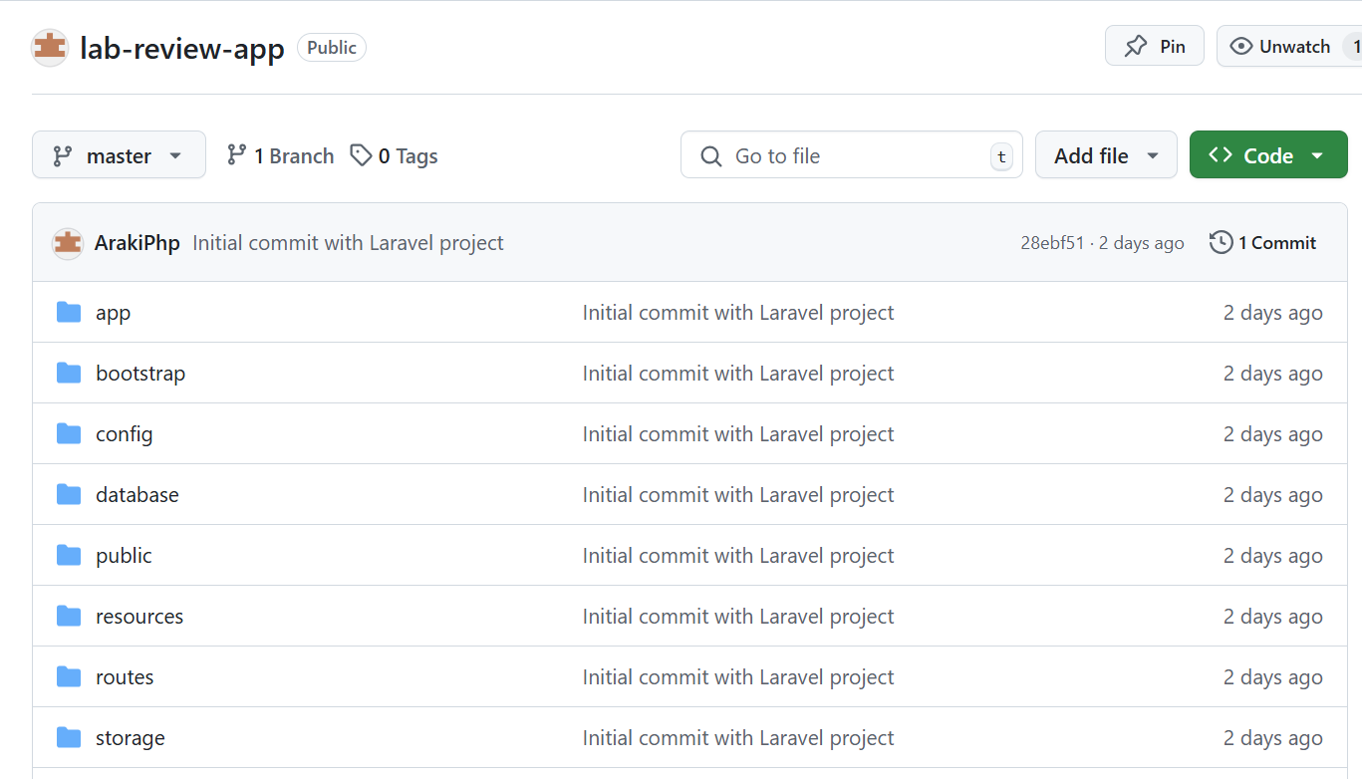Click the search magnifier icon in Go to file

point(711,156)
